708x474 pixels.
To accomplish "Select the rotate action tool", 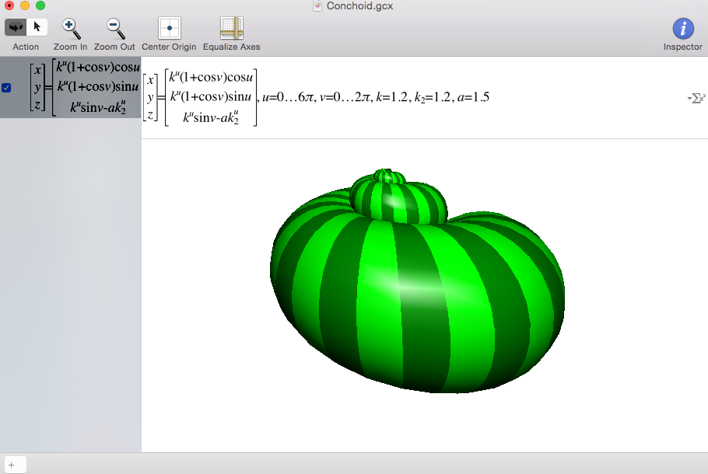I will pyautogui.click(x=16, y=27).
